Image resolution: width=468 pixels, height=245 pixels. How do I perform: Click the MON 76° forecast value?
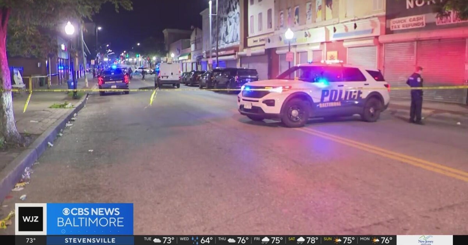[x=386, y=240]
